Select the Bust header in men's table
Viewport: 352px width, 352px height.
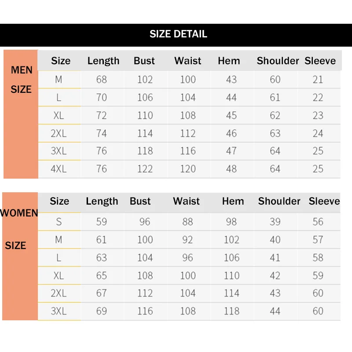144,61
